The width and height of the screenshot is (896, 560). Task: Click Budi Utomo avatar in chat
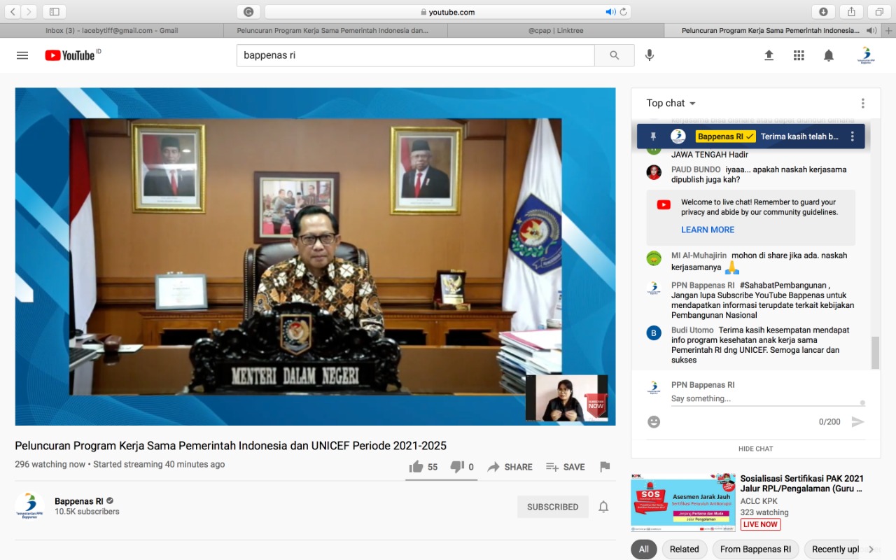pyautogui.click(x=654, y=332)
